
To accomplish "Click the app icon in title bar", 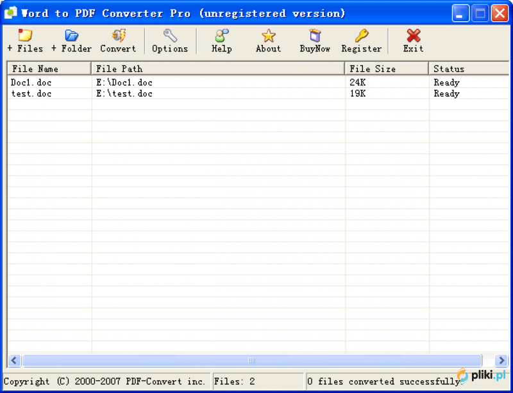I will tap(10, 13).
